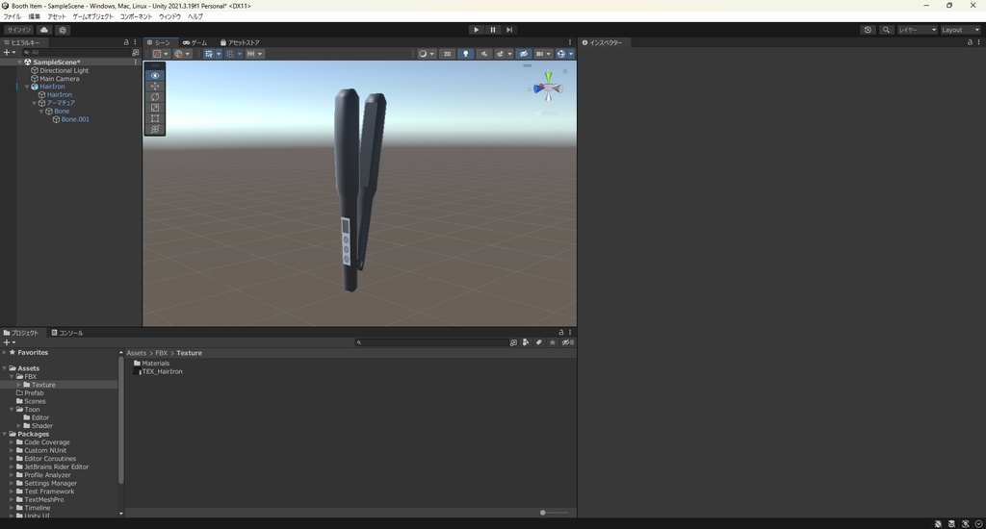The image size is (986, 529).
Task: Open the handle rotation global/local dropdown
Action: click(182, 54)
